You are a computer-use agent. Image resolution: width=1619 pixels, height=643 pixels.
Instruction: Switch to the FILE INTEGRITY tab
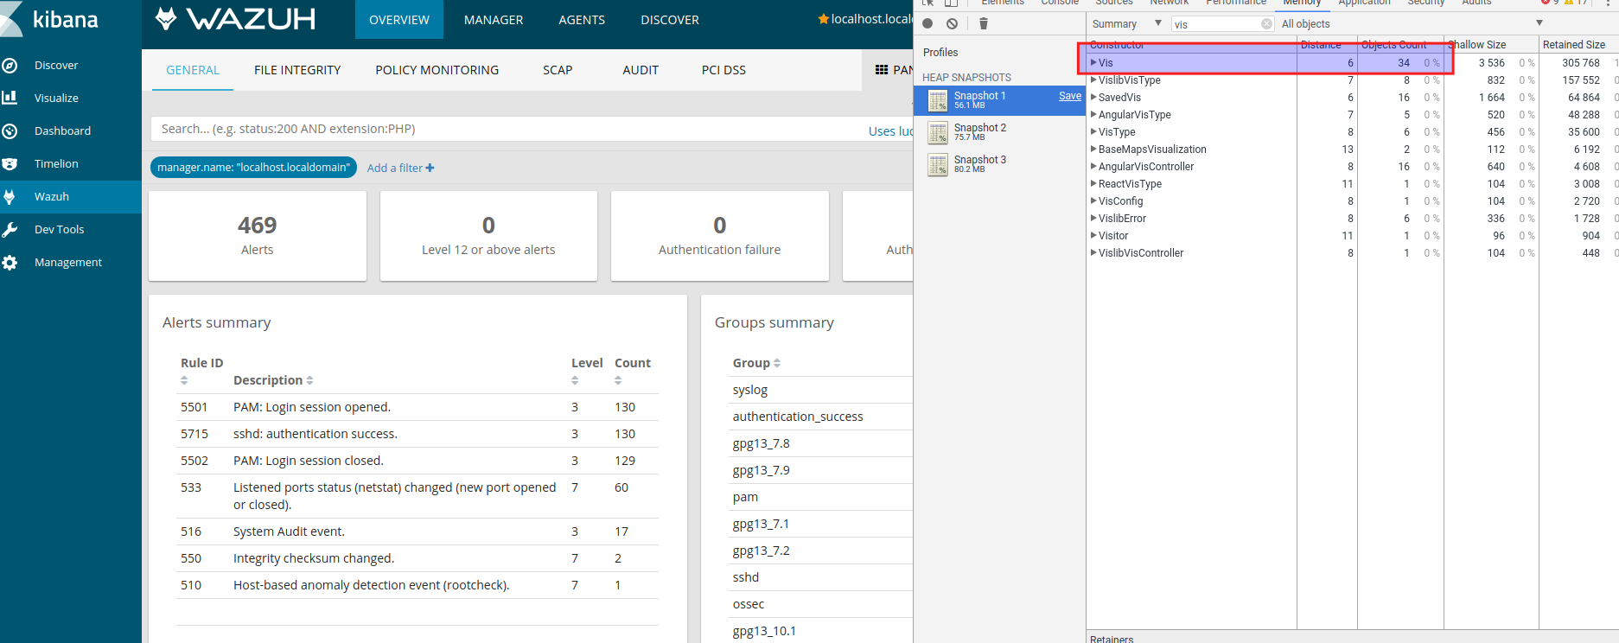coord(297,70)
